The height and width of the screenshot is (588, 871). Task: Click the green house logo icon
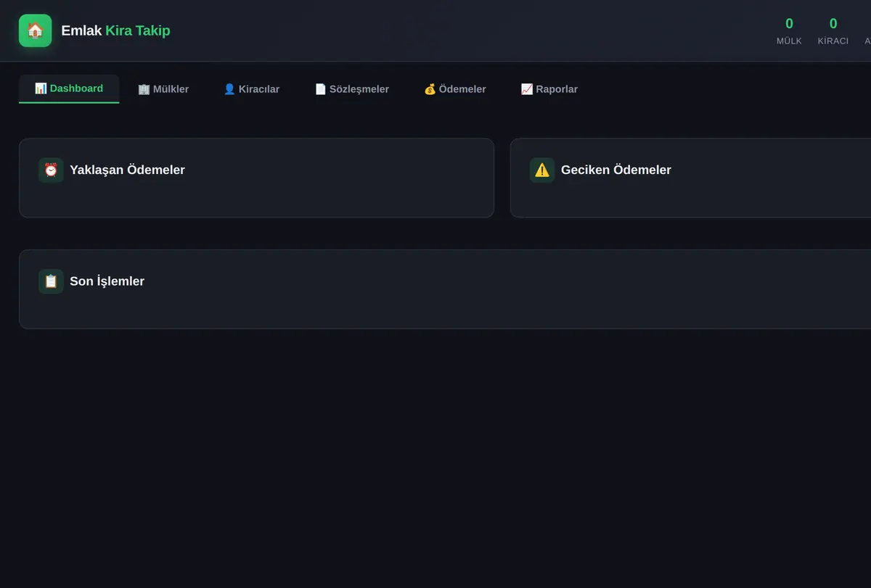pyautogui.click(x=35, y=30)
